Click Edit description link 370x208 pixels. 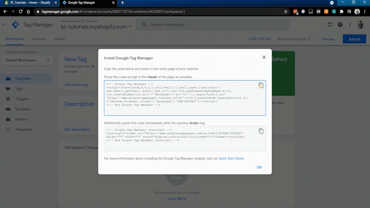coord(77,129)
